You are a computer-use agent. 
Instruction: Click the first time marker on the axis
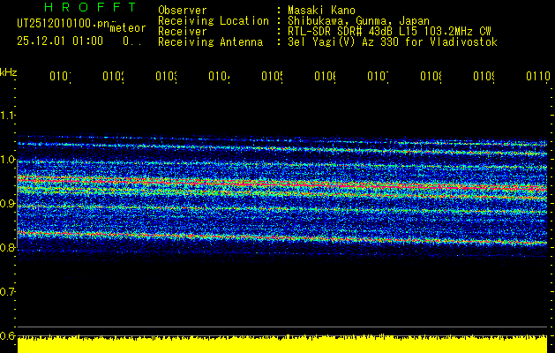click(x=60, y=77)
